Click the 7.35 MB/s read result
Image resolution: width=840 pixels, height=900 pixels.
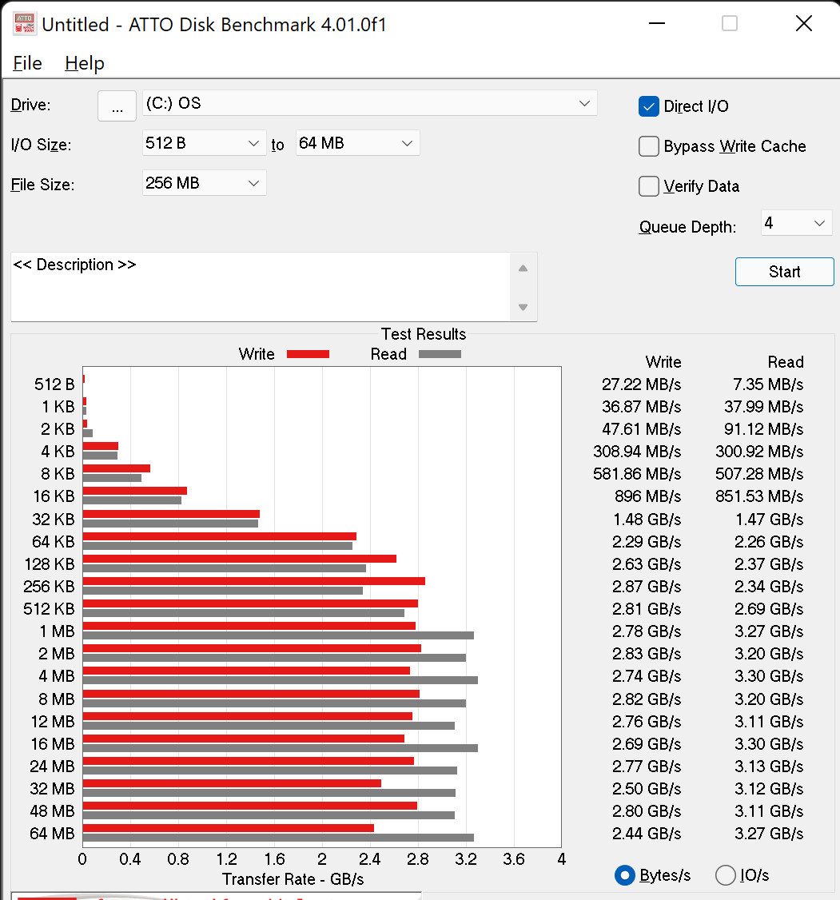tap(768, 384)
